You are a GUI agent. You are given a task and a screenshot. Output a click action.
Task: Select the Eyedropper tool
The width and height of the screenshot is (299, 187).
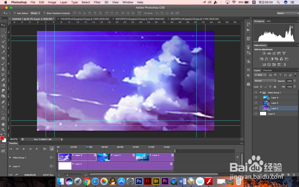coord(3,52)
